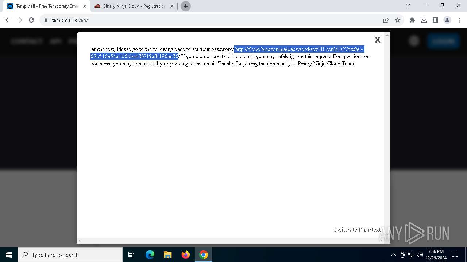The height and width of the screenshot is (262, 467).
Task: Open the volume speaker tray icon
Action: (420, 255)
